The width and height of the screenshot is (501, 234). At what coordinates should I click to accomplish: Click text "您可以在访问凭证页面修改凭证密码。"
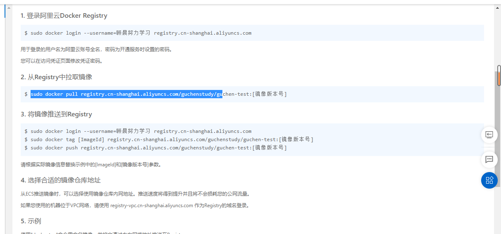coord(62,61)
